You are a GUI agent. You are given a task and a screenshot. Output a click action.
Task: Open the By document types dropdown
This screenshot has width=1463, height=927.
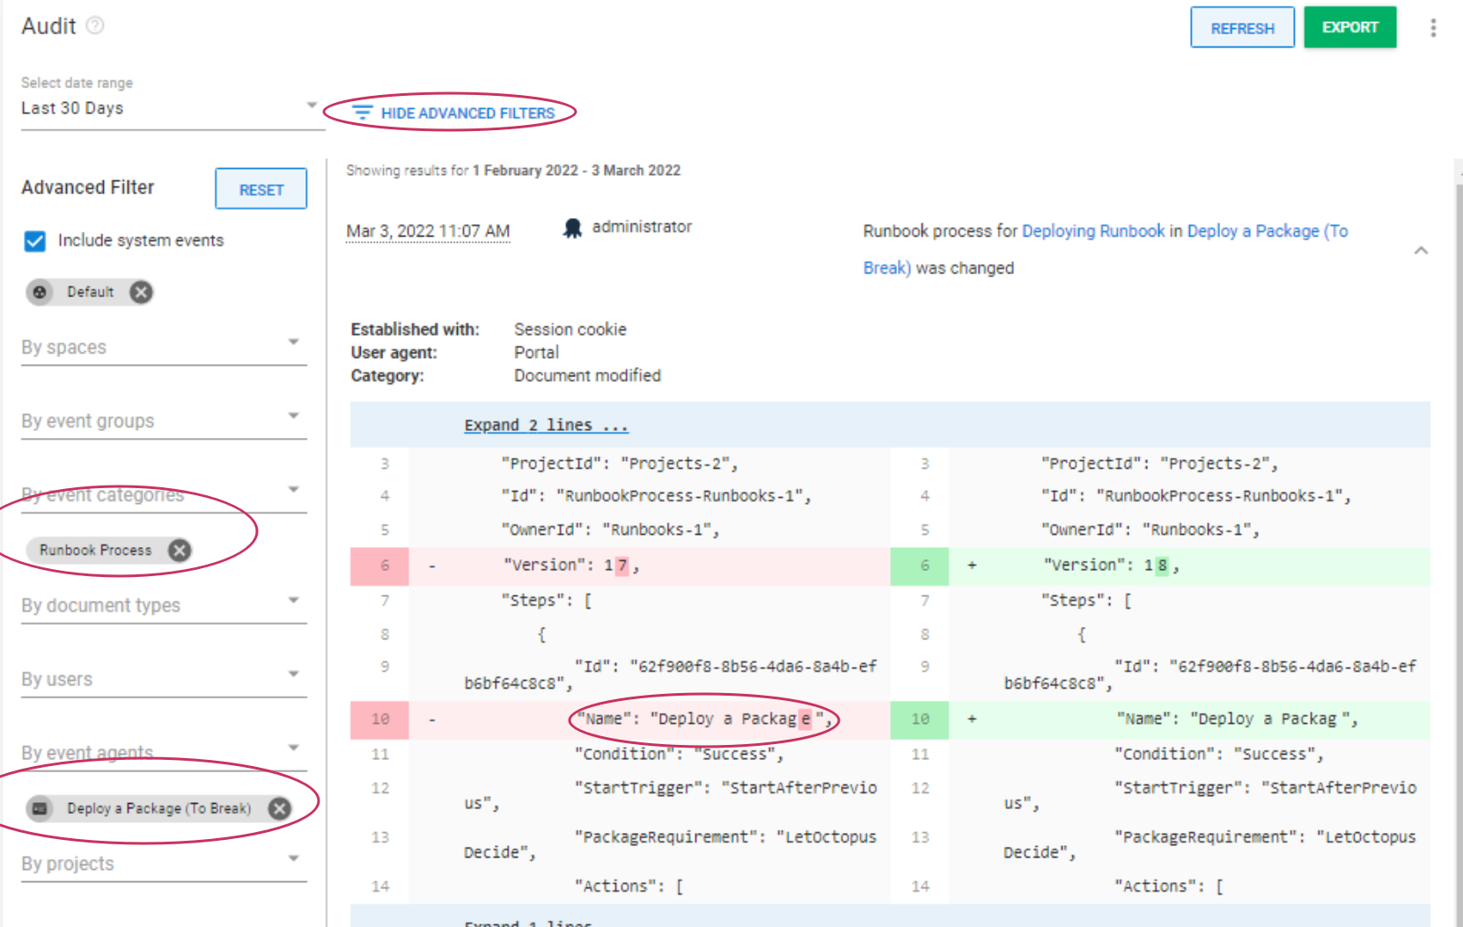294,600
